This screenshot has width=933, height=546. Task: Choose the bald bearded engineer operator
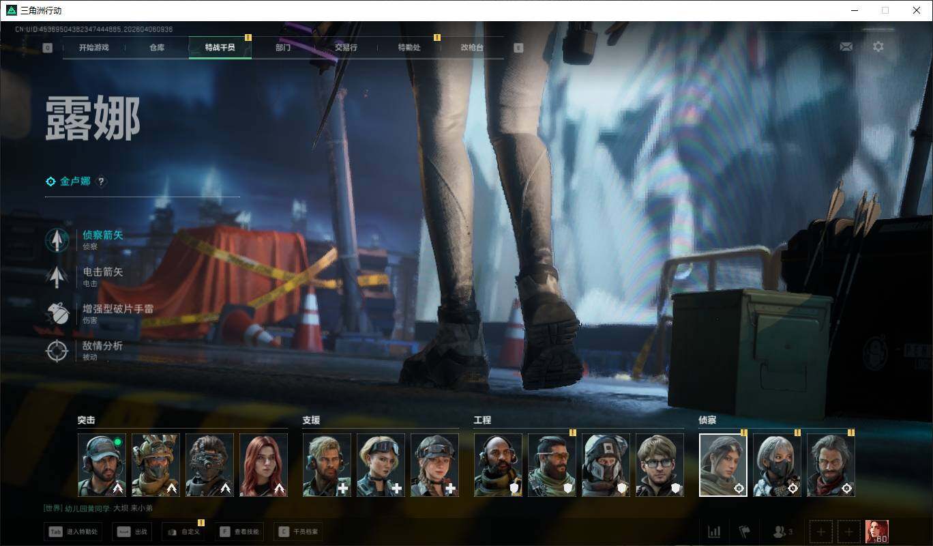click(x=498, y=465)
